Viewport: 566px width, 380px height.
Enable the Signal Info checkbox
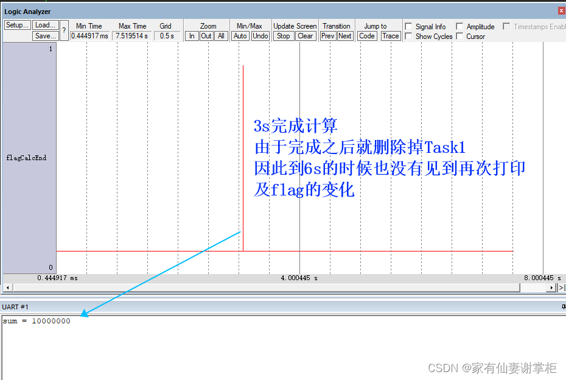point(409,26)
